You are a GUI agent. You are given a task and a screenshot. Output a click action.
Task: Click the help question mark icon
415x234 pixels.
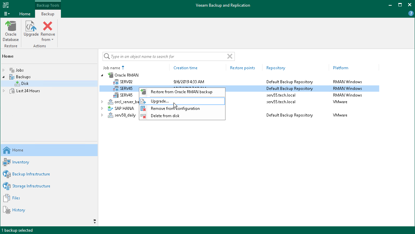click(x=411, y=14)
